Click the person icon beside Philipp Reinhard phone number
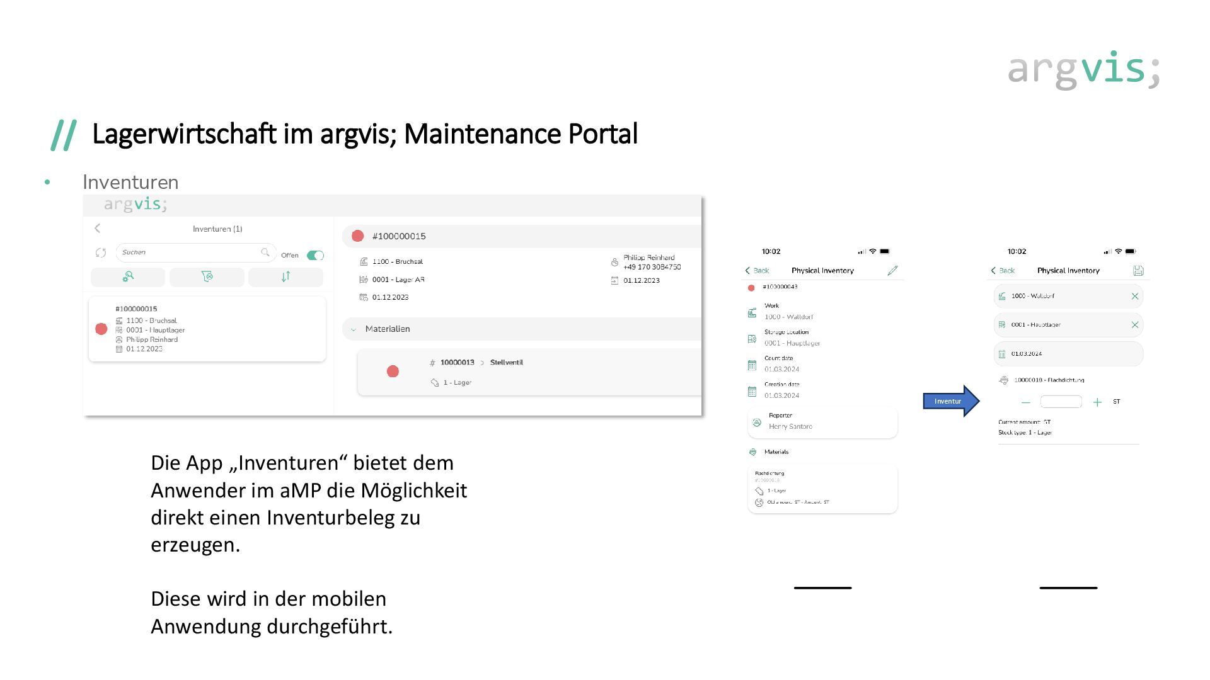The width and height of the screenshot is (1210, 680). 614,262
